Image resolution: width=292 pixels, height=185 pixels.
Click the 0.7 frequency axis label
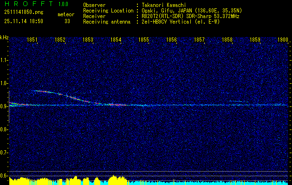click(x=4, y=152)
